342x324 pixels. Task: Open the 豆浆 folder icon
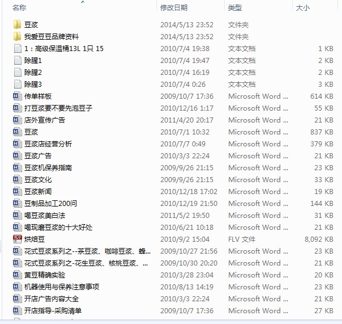pyautogui.click(x=17, y=25)
